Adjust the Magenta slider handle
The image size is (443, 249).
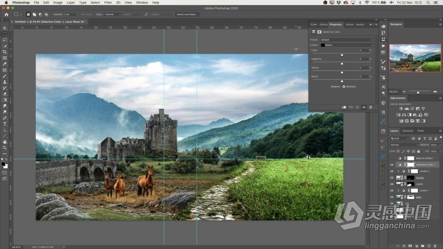[x=342, y=64]
